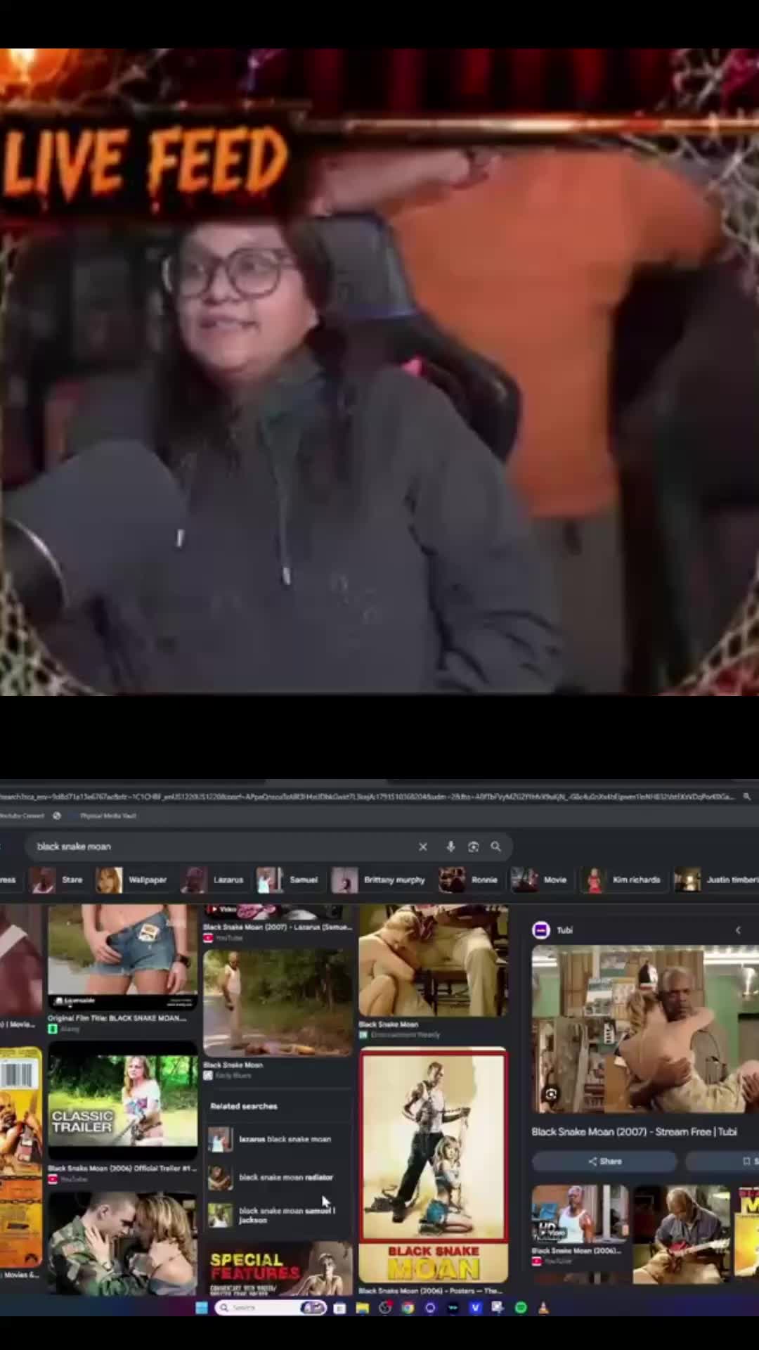
Task: Select the Lazarus filter chip
Action: (213, 880)
